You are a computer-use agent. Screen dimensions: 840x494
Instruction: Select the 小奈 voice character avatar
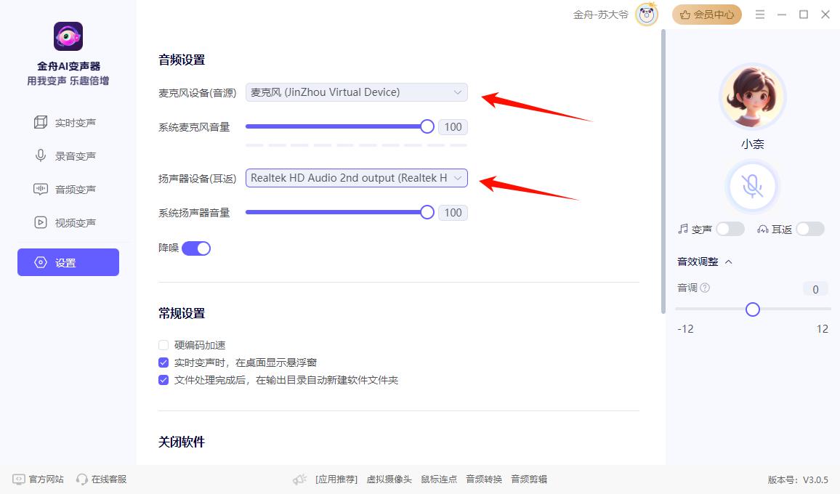coord(752,97)
